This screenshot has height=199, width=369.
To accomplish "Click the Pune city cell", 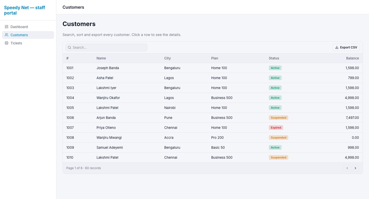I will coord(168,118).
